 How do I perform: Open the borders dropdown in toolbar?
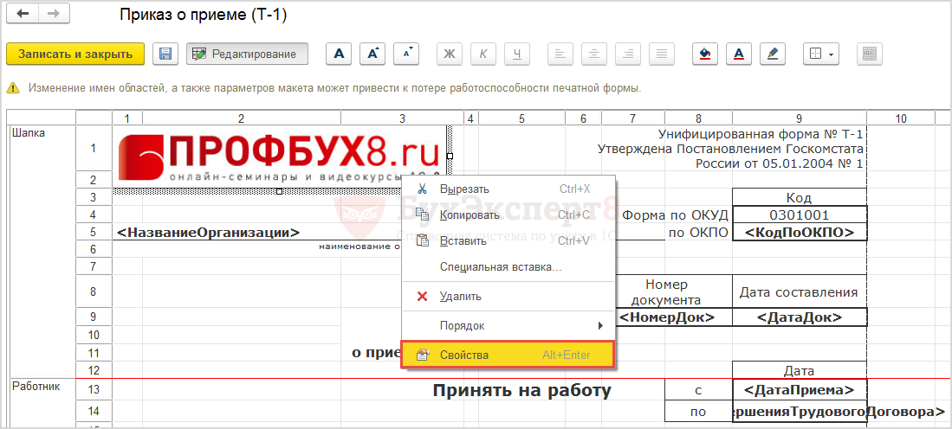click(x=820, y=54)
